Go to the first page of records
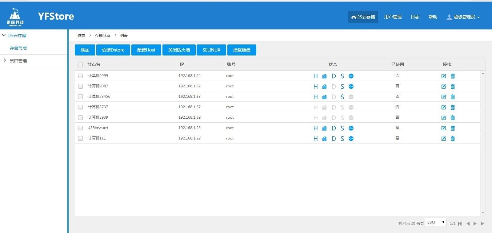This screenshot has height=233, width=492. coord(460,223)
